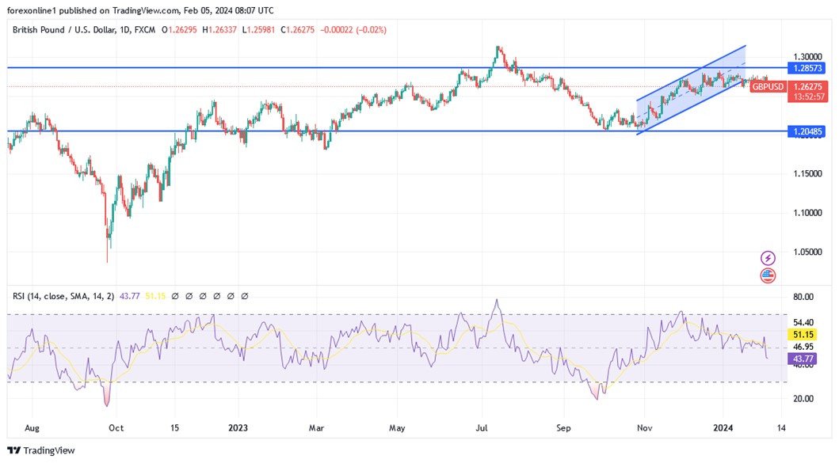Click the forexonline1 publisher link
This screenshot has width=839, height=463.
32,10
